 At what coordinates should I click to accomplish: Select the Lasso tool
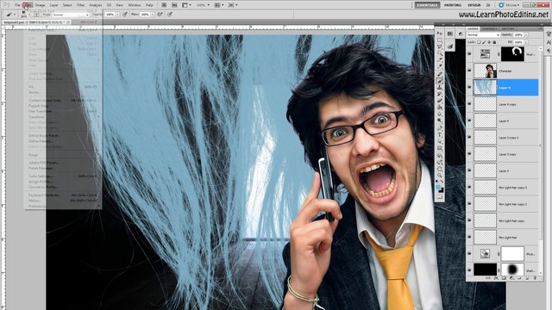click(x=440, y=46)
